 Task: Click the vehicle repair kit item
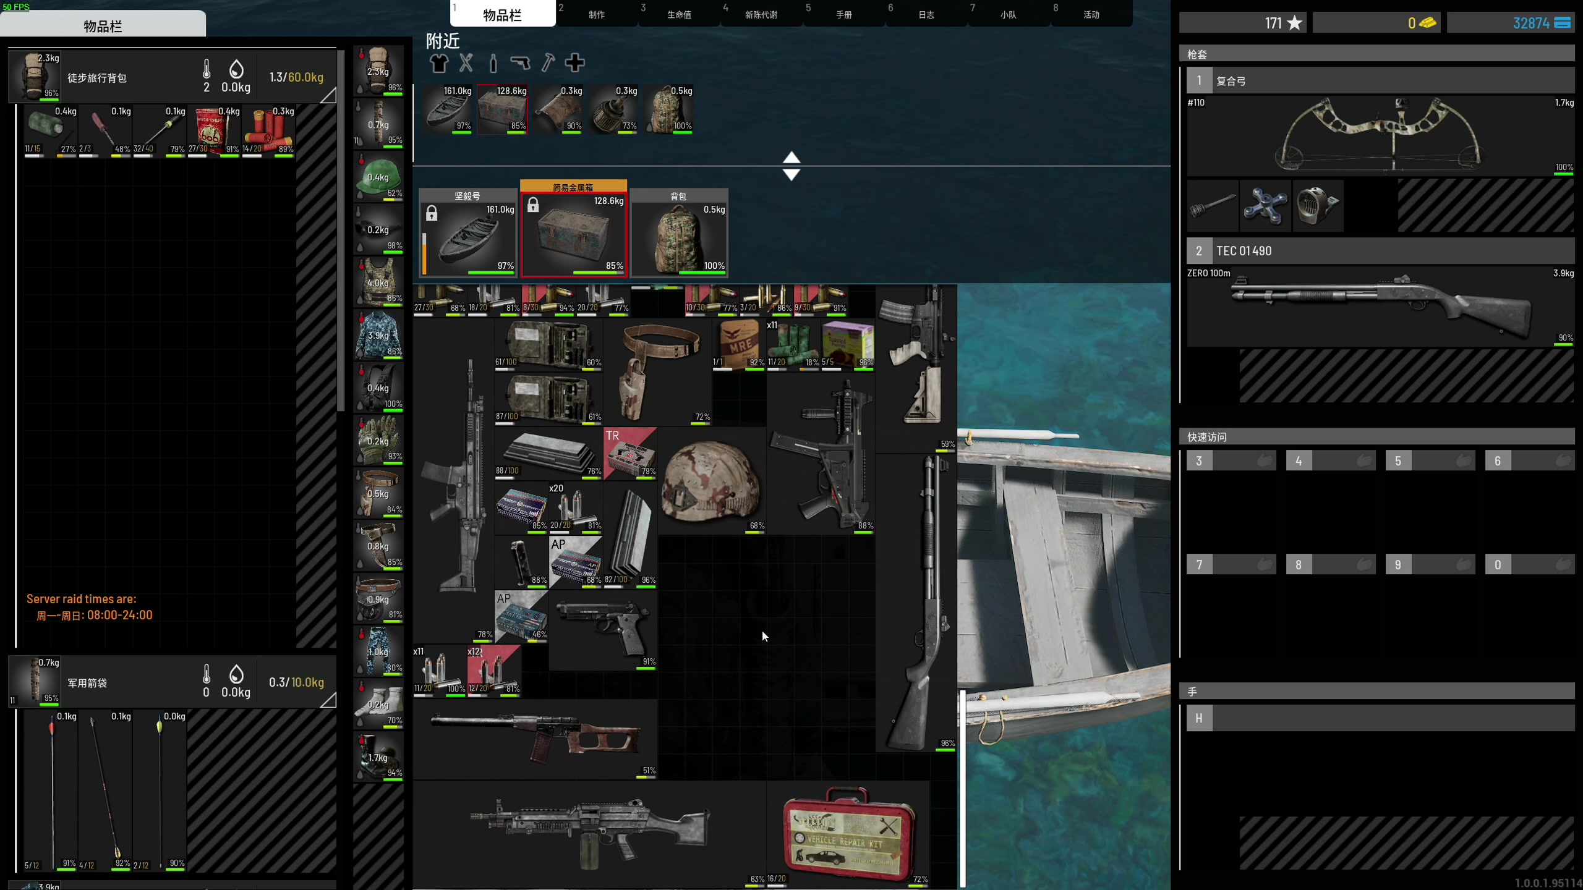[848, 834]
